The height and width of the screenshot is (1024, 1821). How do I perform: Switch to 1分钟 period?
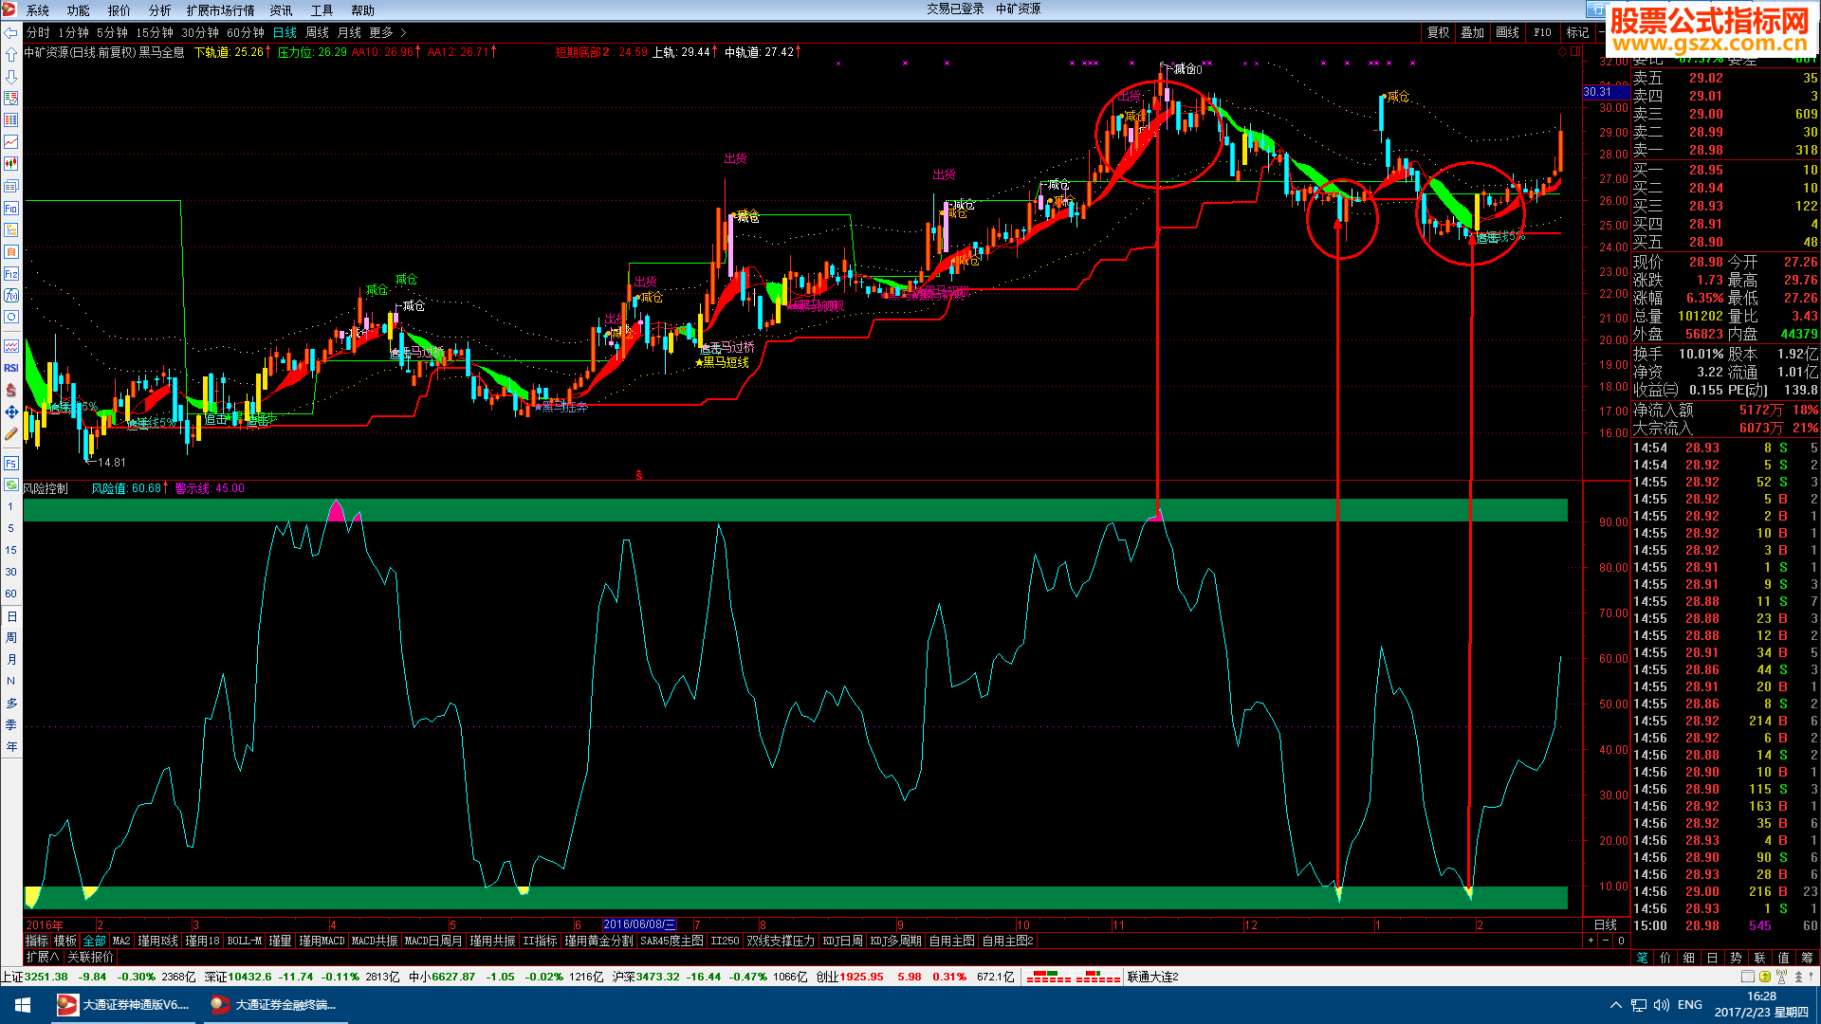click(73, 32)
